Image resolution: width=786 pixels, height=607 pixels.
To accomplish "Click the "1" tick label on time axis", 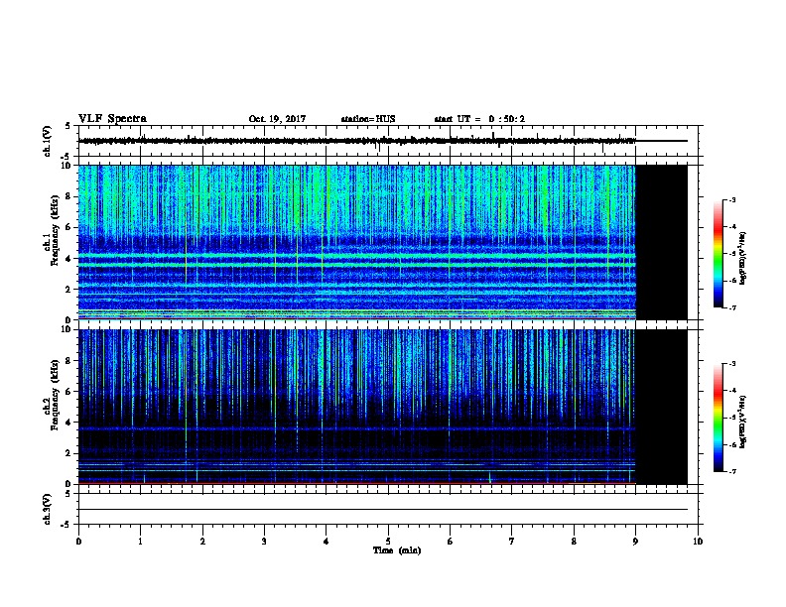I will pos(140,542).
